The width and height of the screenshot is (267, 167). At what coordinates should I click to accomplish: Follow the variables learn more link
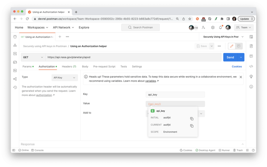coord(151,81)
